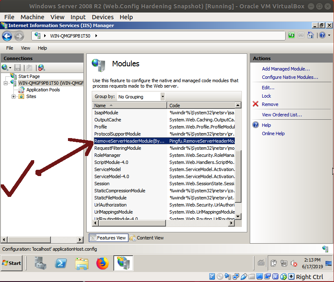Go back using IIS Manager back arrow
The height and width of the screenshot is (282, 334).
pos(7,36)
